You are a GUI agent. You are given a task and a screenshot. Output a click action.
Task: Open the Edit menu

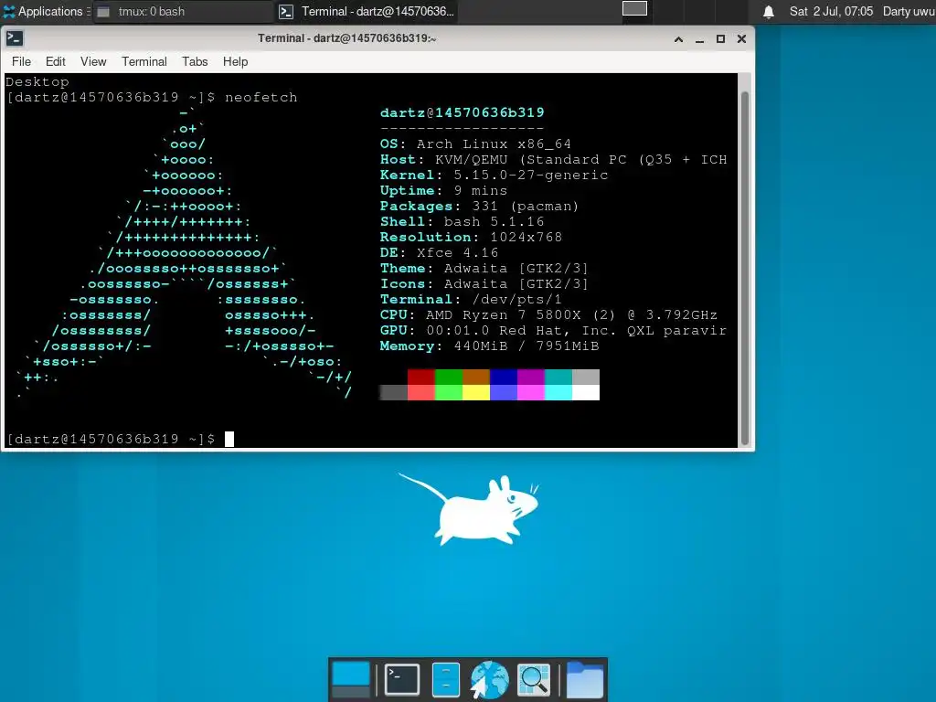tap(56, 61)
